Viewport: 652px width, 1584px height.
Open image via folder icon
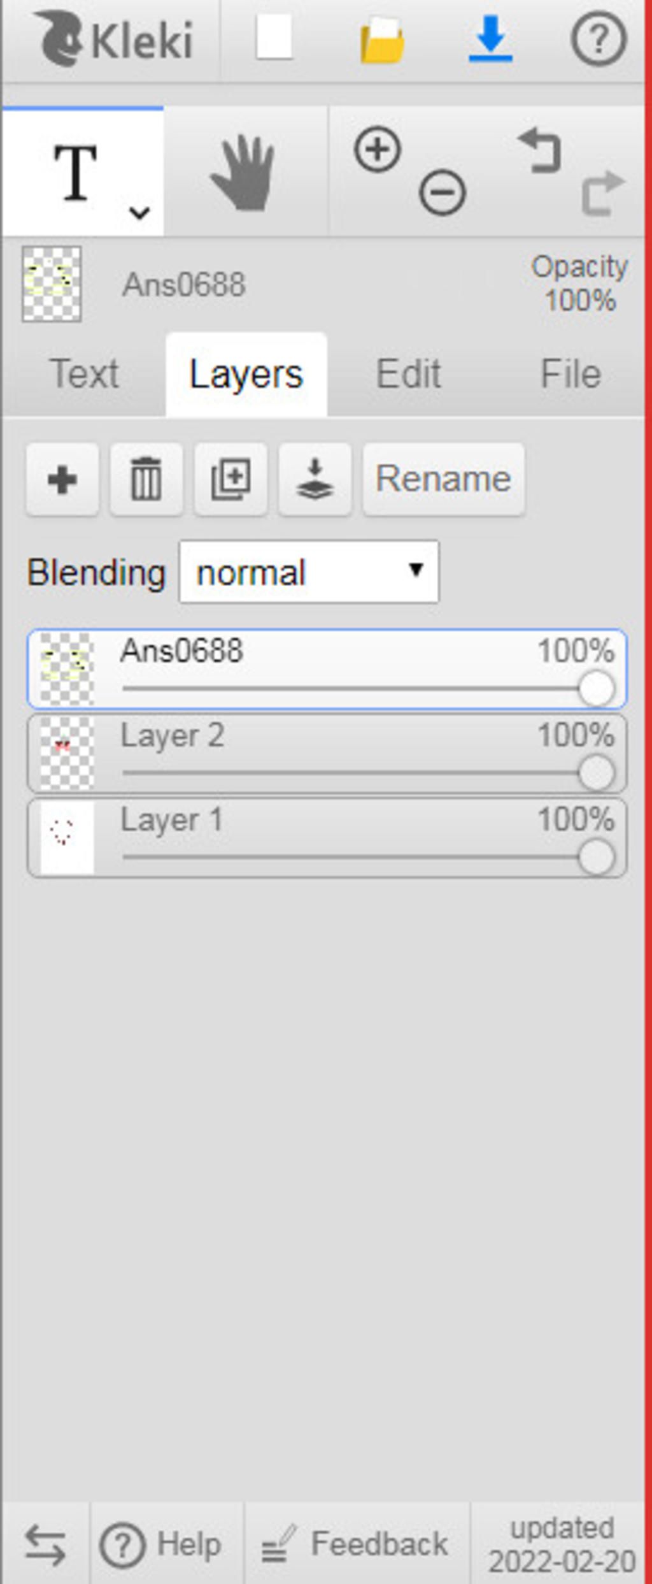[x=382, y=40]
